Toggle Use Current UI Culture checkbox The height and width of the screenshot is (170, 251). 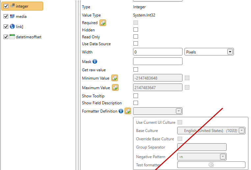coord(180,122)
